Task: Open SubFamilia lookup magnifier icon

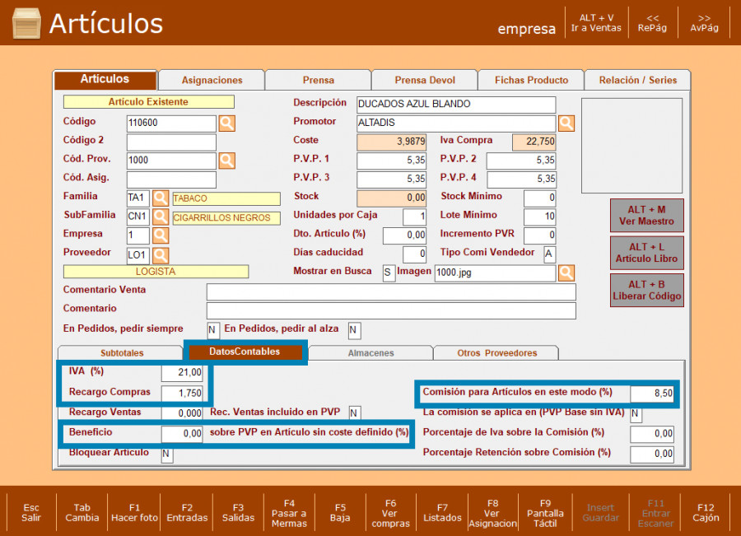Action: point(161,217)
